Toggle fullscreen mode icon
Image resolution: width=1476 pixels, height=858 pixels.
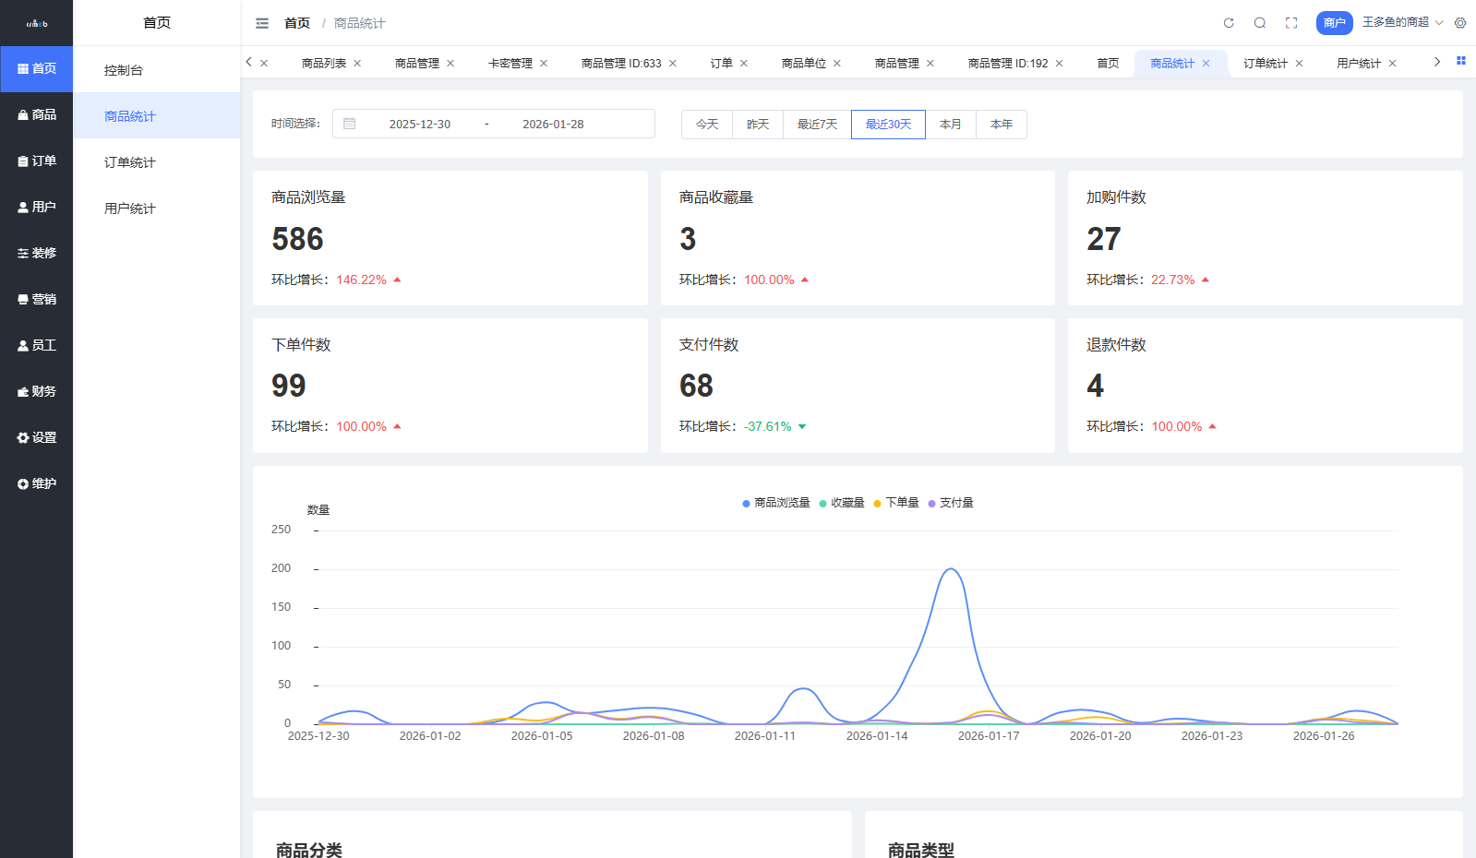1291,23
